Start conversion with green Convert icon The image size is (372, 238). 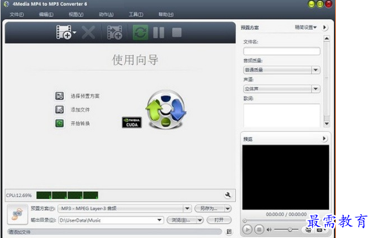coord(140,32)
